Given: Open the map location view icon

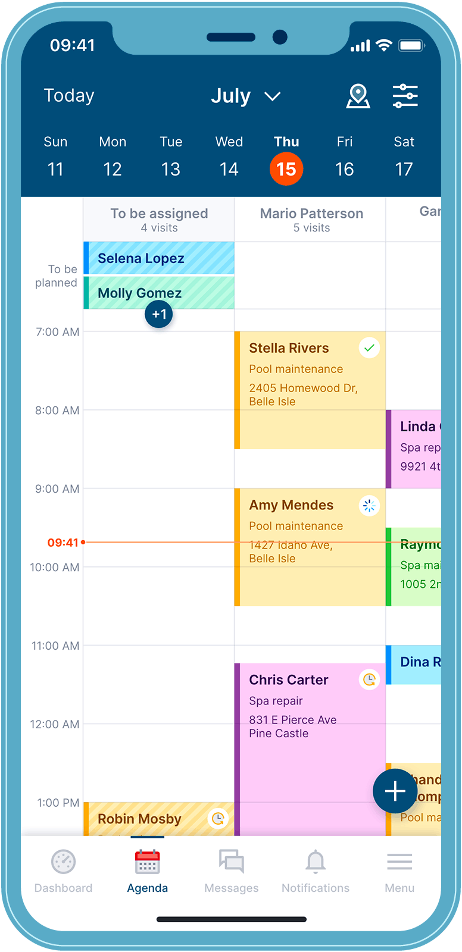Looking at the screenshot, I should [x=358, y=96].
